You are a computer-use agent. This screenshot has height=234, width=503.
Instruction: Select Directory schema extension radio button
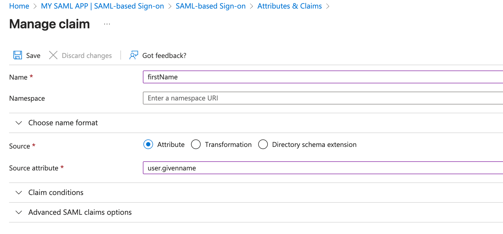263,144
